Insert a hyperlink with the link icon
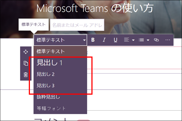 pos(156,40)
